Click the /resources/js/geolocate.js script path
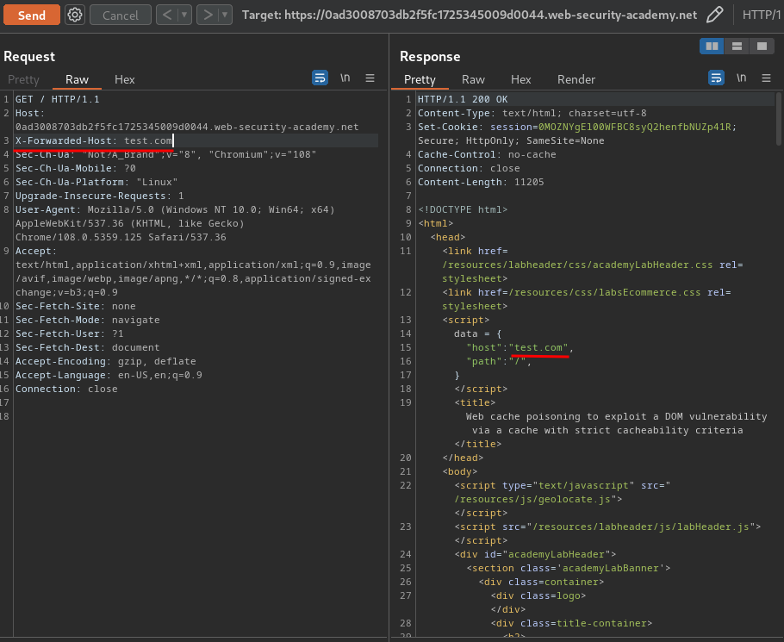Screen dimensions: 784x642 pos(532,499)
